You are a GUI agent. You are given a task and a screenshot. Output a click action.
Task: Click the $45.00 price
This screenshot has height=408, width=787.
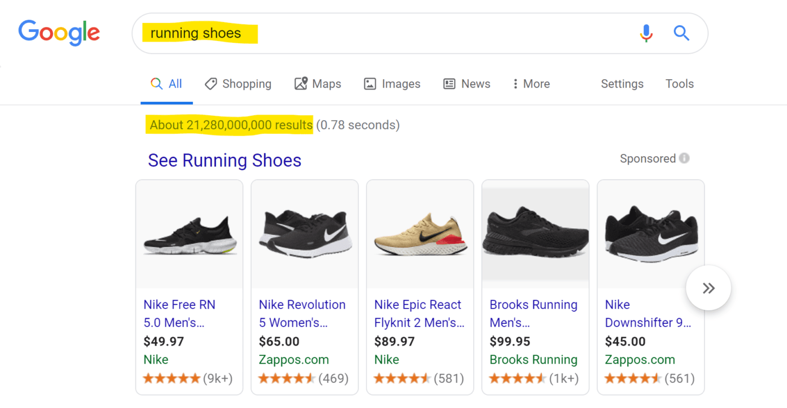click(x=625, y=342)
